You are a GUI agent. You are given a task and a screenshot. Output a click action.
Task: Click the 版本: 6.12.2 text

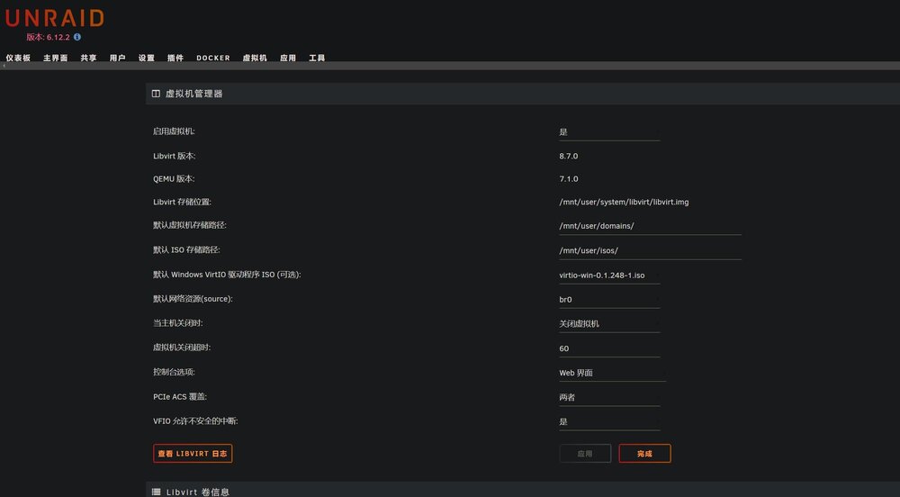49,37
